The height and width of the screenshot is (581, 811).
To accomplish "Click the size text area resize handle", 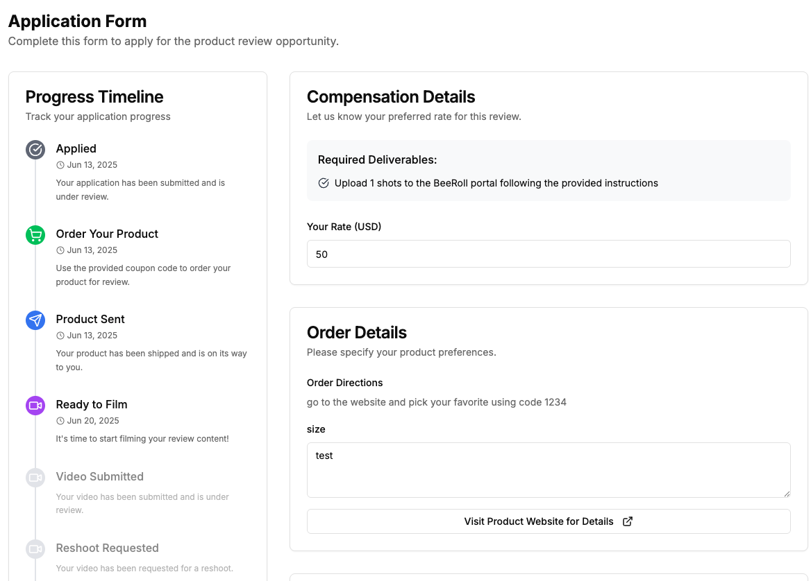I will pos(787,494).
